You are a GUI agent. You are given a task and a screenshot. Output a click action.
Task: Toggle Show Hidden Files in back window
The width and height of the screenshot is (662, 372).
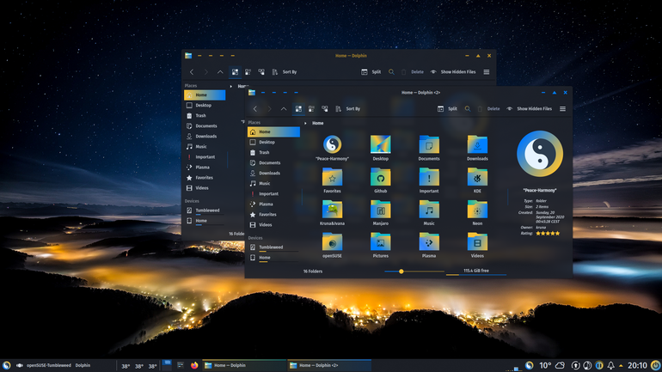[x=453, y=72]
